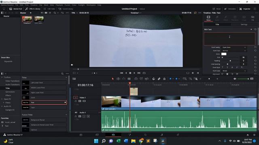Click the white text Color swatch
Viewport: 259px width, 145px height.
coord(224,54)
